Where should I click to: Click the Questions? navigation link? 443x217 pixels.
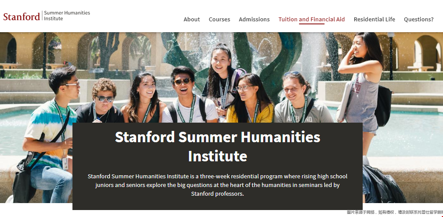click(x=419, y=19)
